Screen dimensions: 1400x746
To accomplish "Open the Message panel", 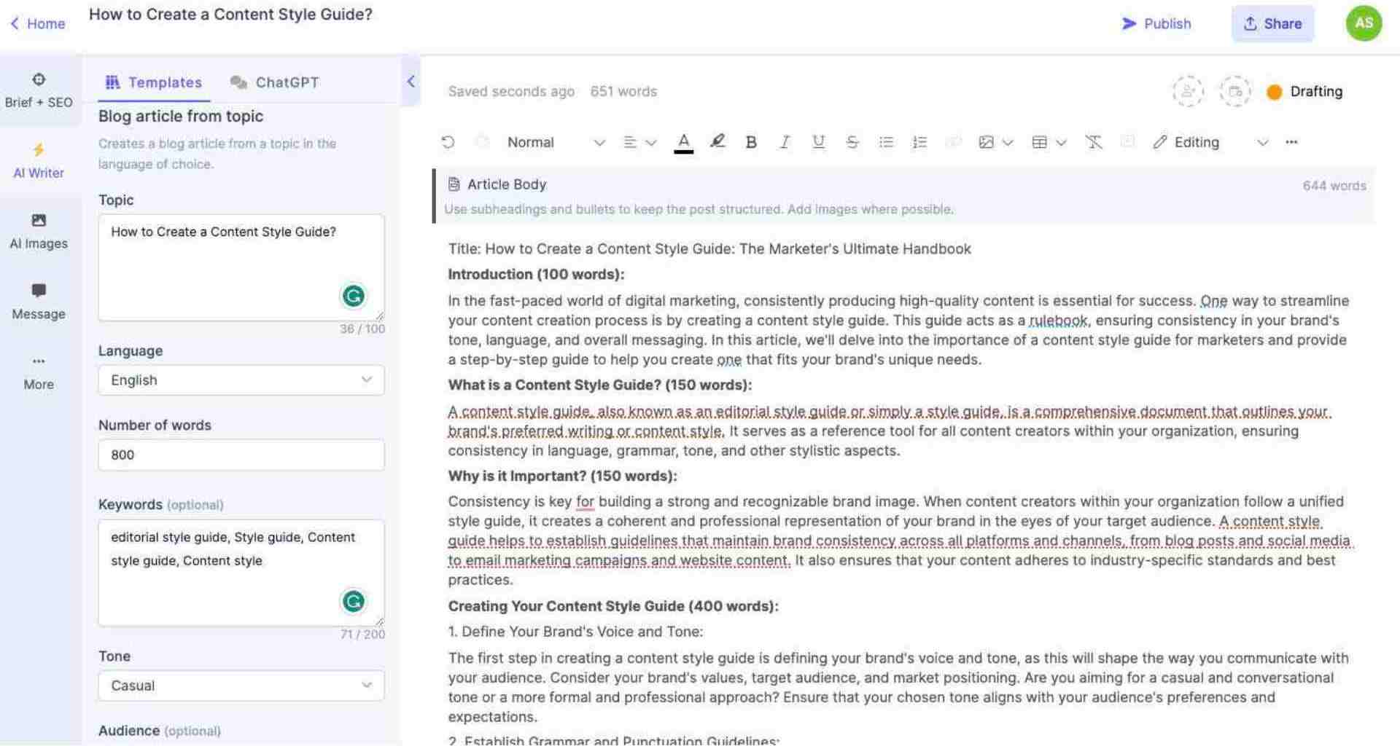I will point(39,302).
